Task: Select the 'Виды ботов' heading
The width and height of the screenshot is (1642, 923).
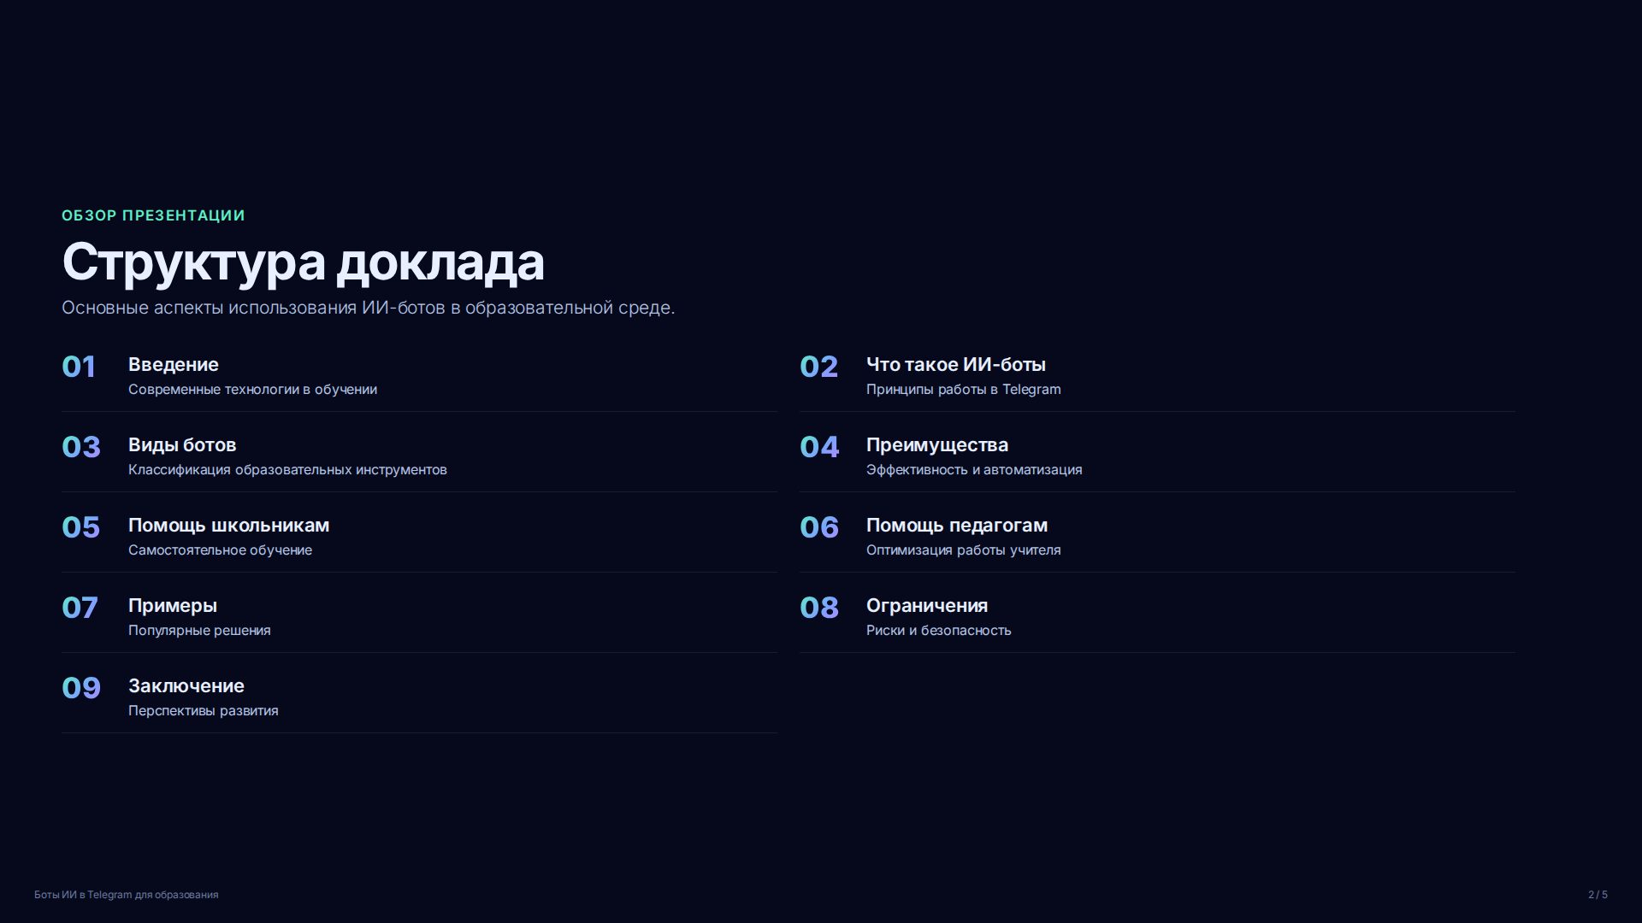Action: pyautogui.click(x=182, y=445)
